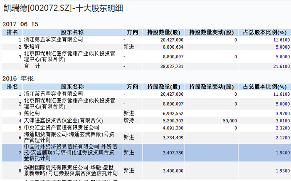Viewport: 291px width, 181px height.
Task: Select the 2016 年报 section heading
Action: point(18,78)
